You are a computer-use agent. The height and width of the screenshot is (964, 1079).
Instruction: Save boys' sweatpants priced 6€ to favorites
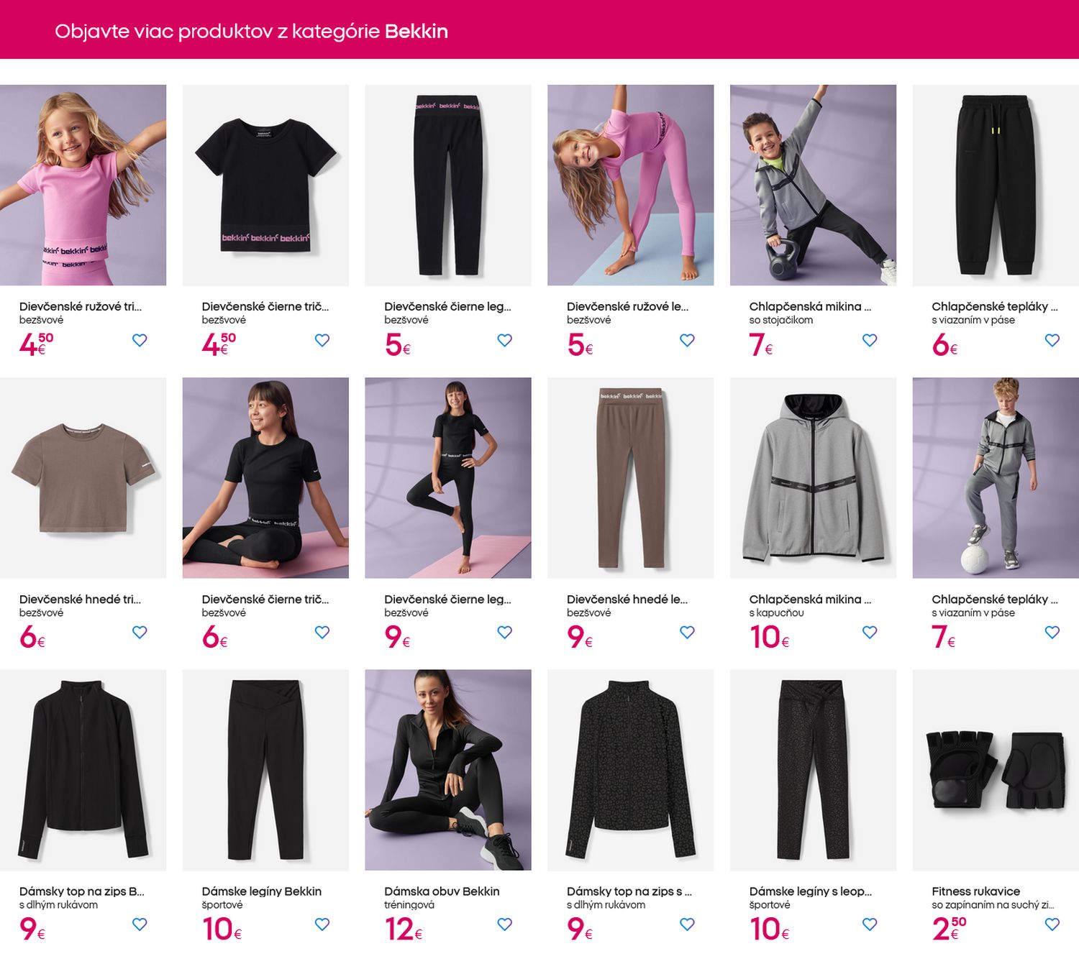point(1052,340)
